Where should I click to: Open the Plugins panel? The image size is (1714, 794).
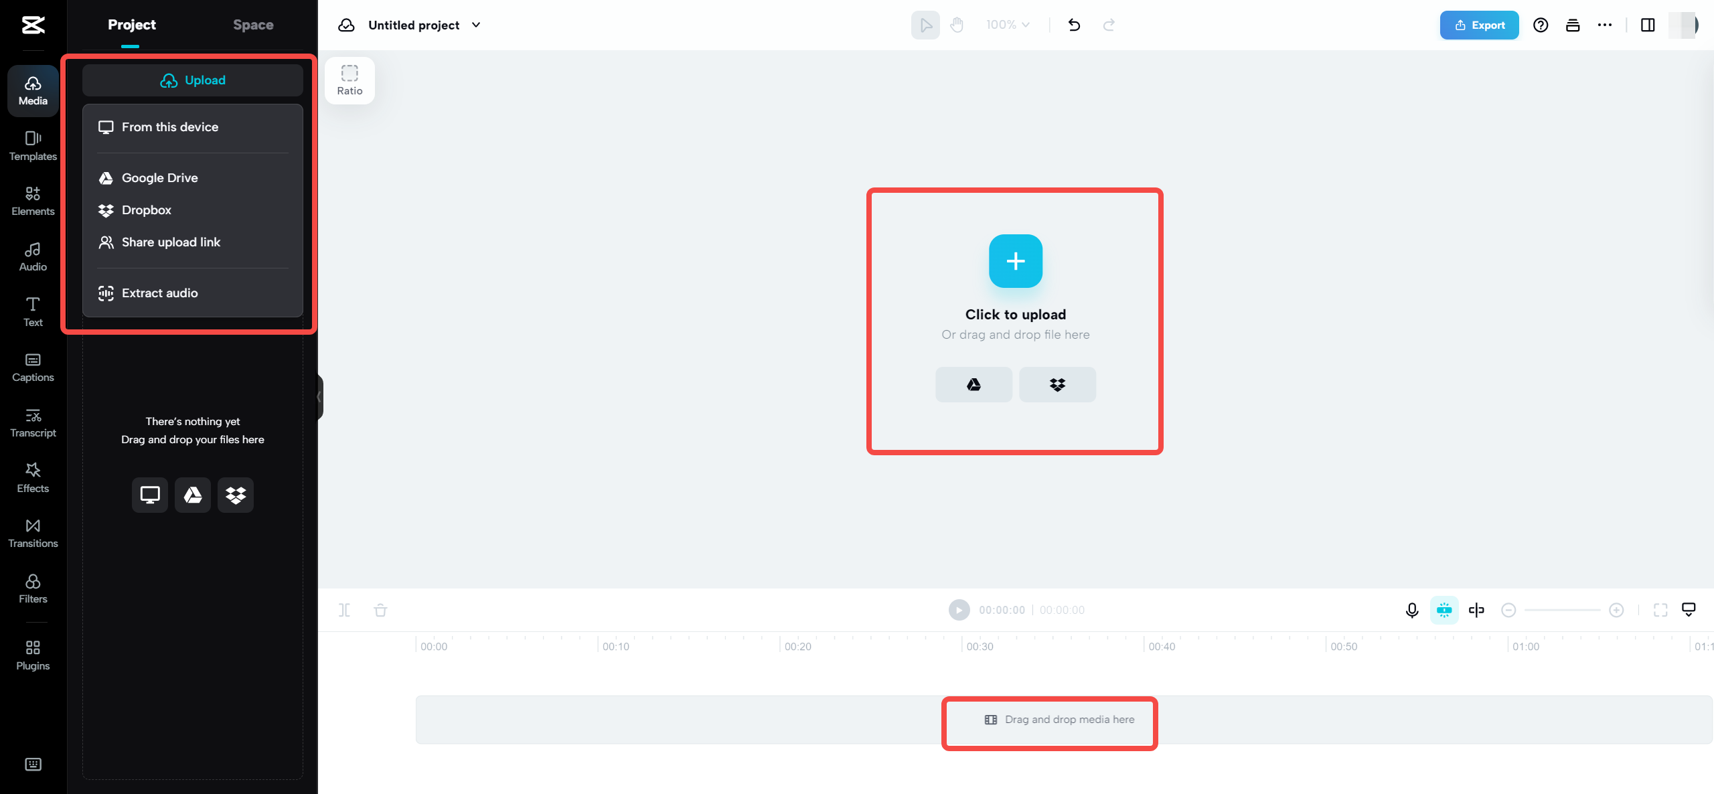pos(31,654)
